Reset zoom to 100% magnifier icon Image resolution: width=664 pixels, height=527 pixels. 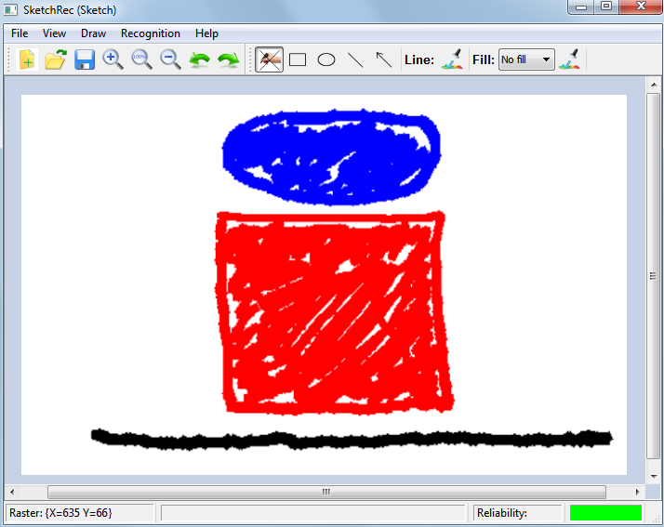click(141, 59)
